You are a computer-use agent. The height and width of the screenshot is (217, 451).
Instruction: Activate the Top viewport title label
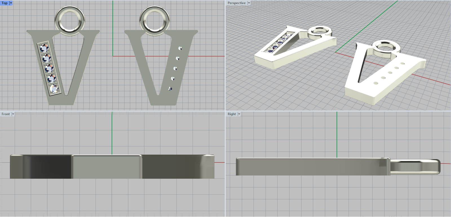tap(5, 3)
